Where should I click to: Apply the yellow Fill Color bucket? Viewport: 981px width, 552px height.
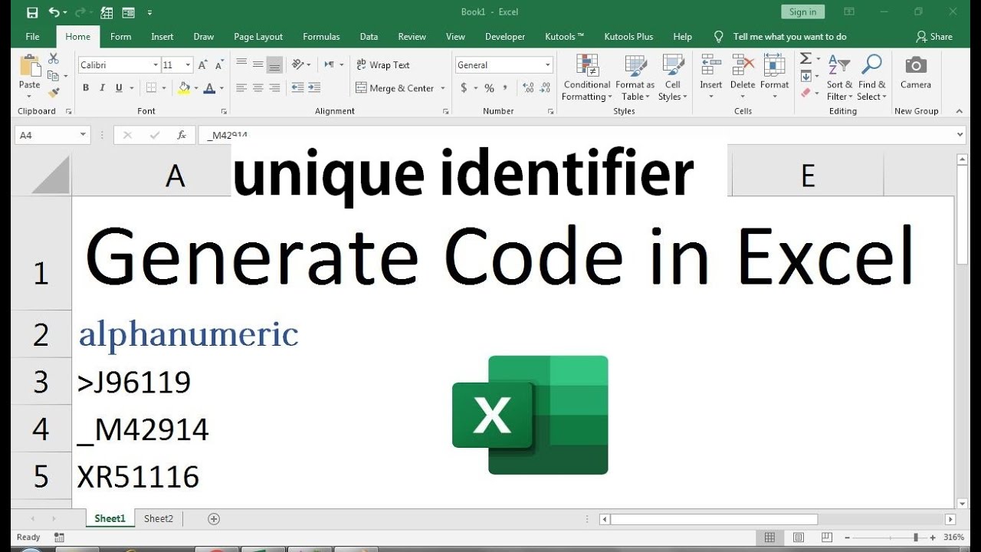[184, 88]
